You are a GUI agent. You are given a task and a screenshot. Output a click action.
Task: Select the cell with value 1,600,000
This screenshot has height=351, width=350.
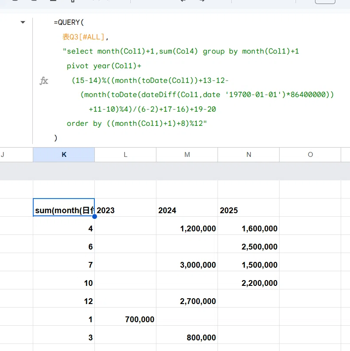tap(249, 226)
